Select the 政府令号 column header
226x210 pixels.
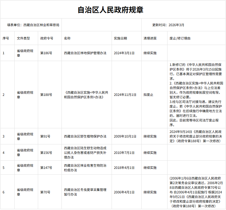47,38
